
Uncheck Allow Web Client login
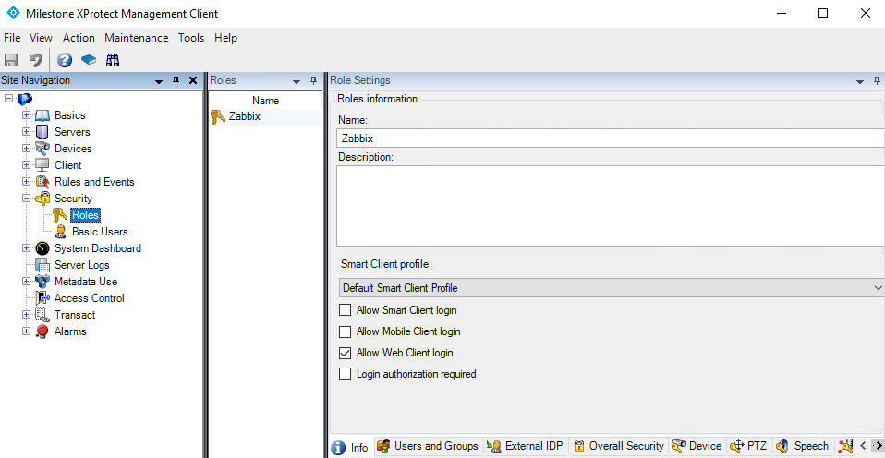(345, 353)
